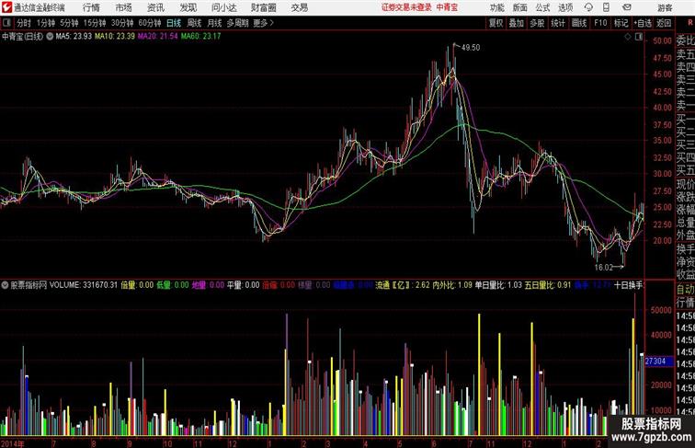Click the MA20: 21.54 indicator value
The image size is (695, 448).
(x=157, y=37)
